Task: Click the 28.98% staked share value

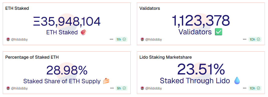Action: pyautogui.click(x=67, y=70)
